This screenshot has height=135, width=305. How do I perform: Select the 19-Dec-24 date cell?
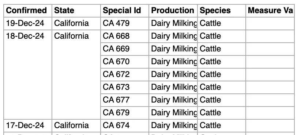[x=28, y=23]
